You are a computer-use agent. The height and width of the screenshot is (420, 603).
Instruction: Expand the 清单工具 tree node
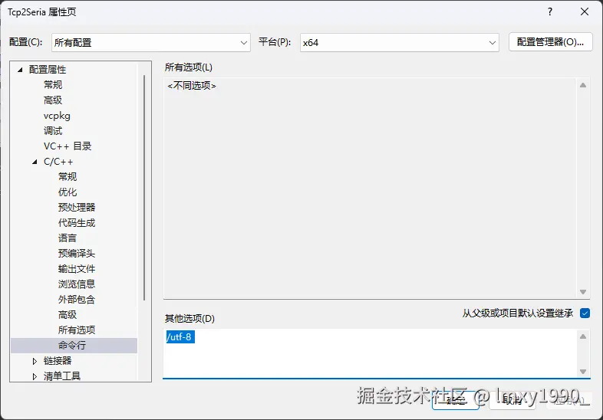click(35, 376)
